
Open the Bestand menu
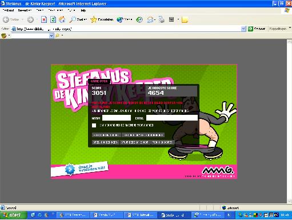(8, 10)
